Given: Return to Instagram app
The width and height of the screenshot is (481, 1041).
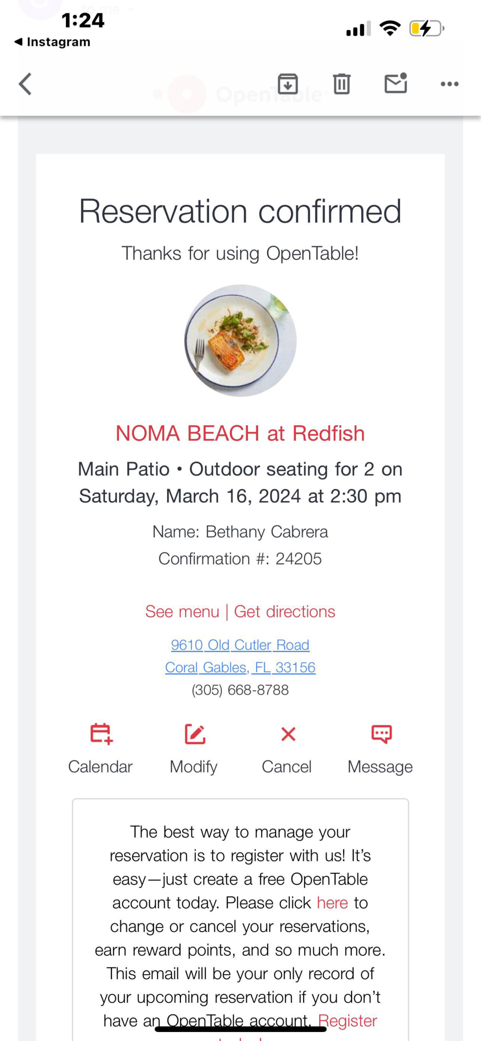Looking at the screenshot, I should click(53, 42).
